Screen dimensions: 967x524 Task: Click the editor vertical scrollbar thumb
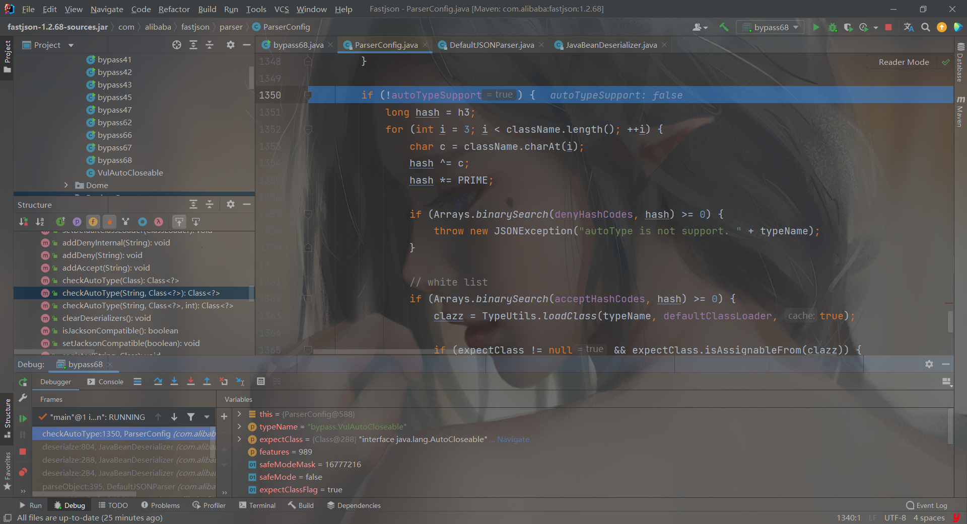pyautogui.click(x=950, y=322)
